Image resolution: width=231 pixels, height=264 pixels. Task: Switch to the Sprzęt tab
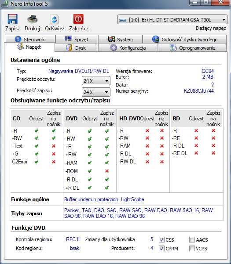coord(77,39)
